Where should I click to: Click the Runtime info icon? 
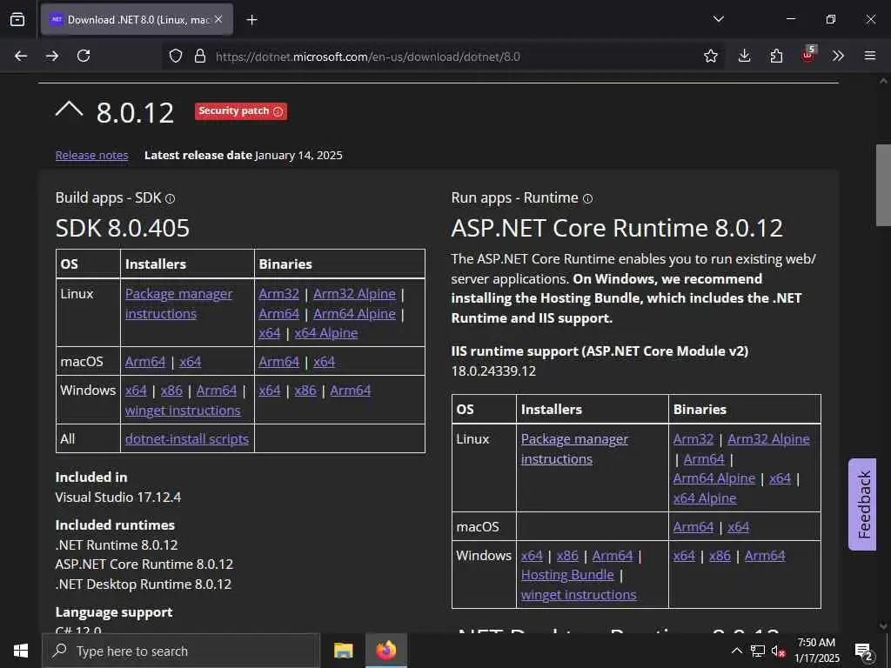tap(587, 198)
